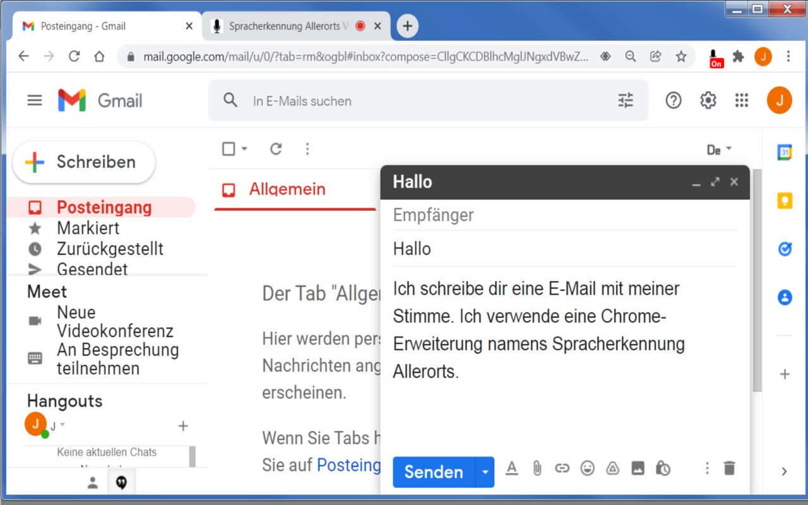Open Google Calendar side panel

pos(785,152)
